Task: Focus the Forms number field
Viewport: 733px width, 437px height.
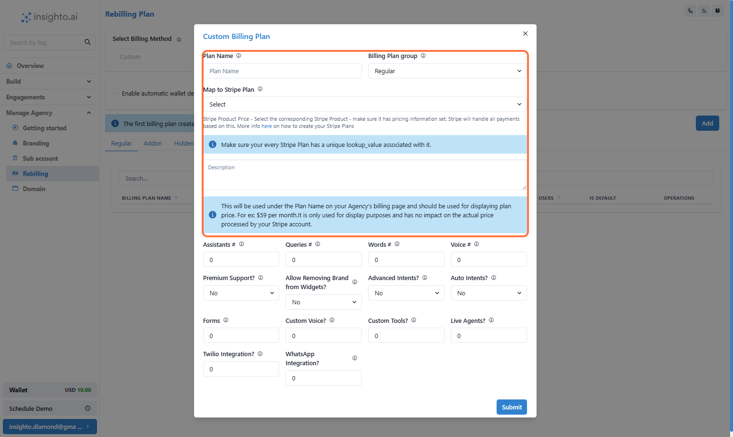Action: click(241, 335)
